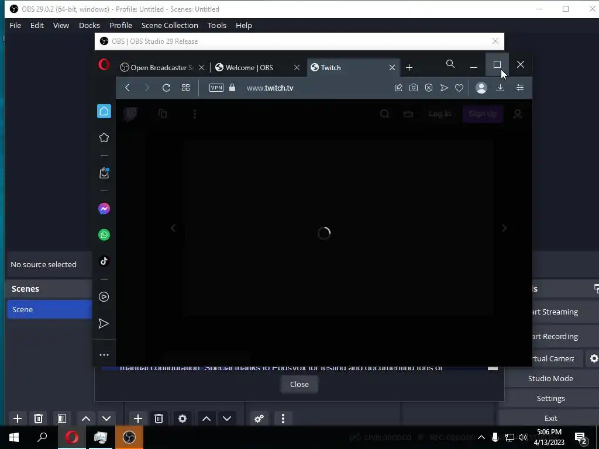
Task: Click the Exit button in OBS
Action: point(550,418)
